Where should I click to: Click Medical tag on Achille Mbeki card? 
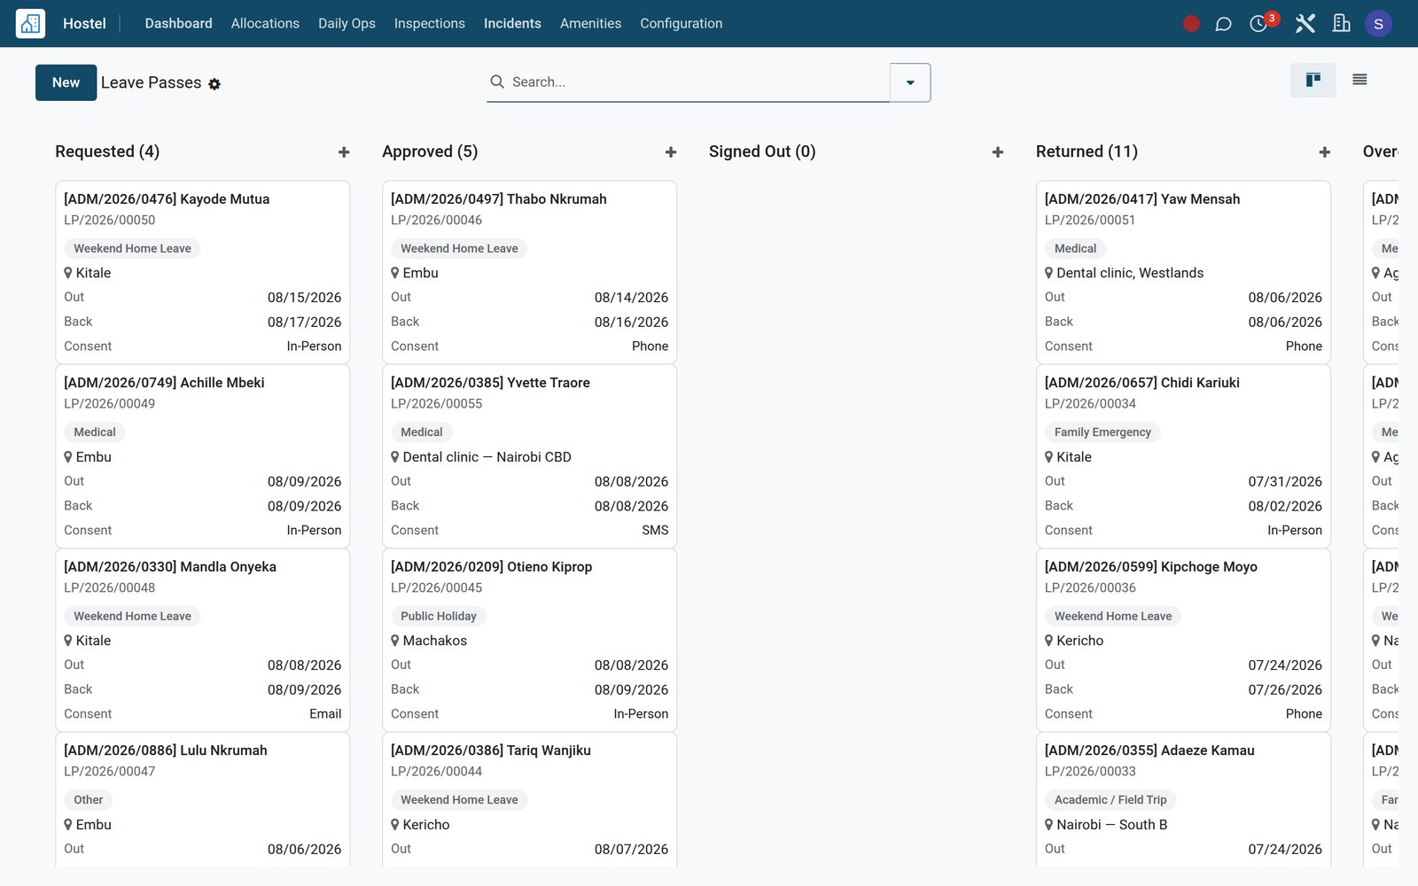pos(94,432)
